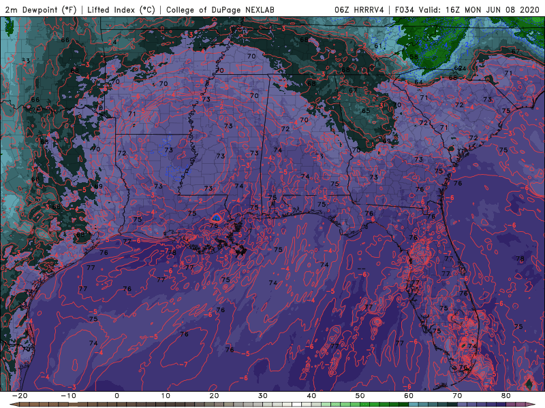Click the 40 label on the color scale
Screen dimensions: 545x408
311,396
